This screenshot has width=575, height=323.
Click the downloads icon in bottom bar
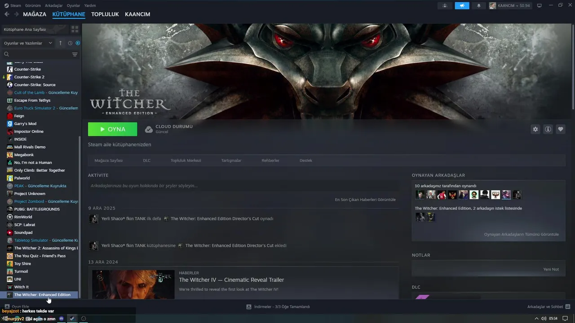tap(249, 307)
